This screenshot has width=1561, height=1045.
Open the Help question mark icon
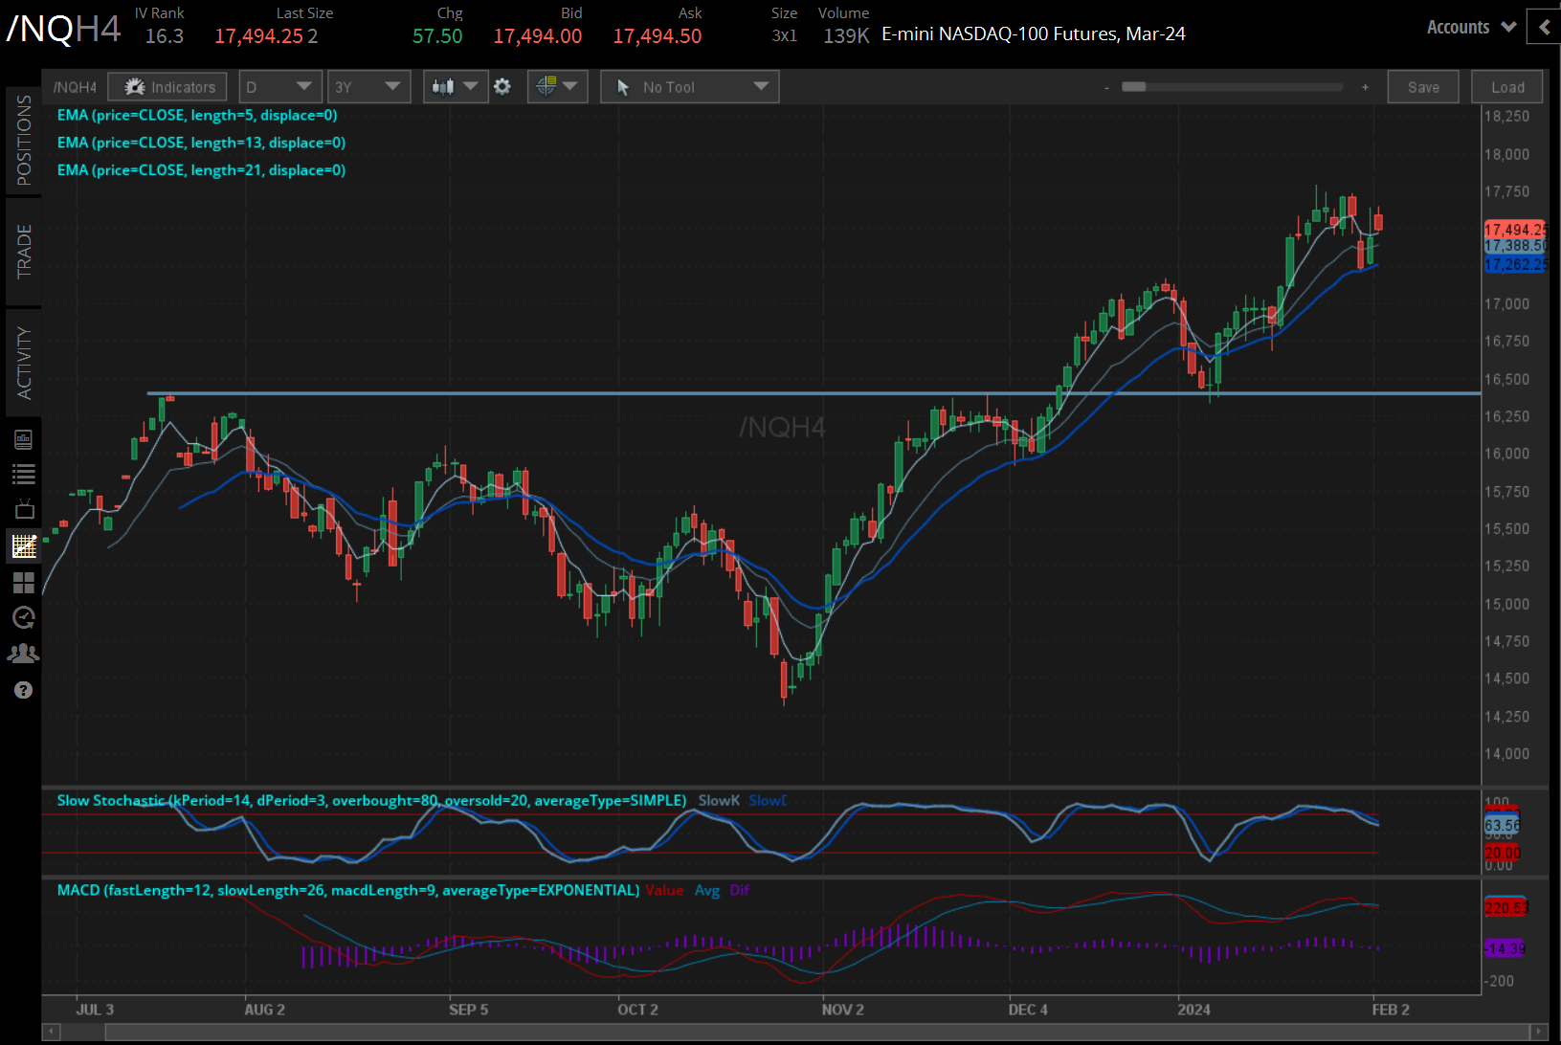click(23, 689)
